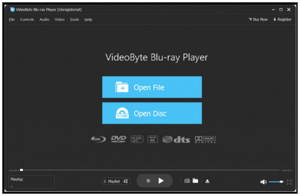This screenshot has width=300, height=196.
Task: Open the Audio menu
Action: point(45,20)
